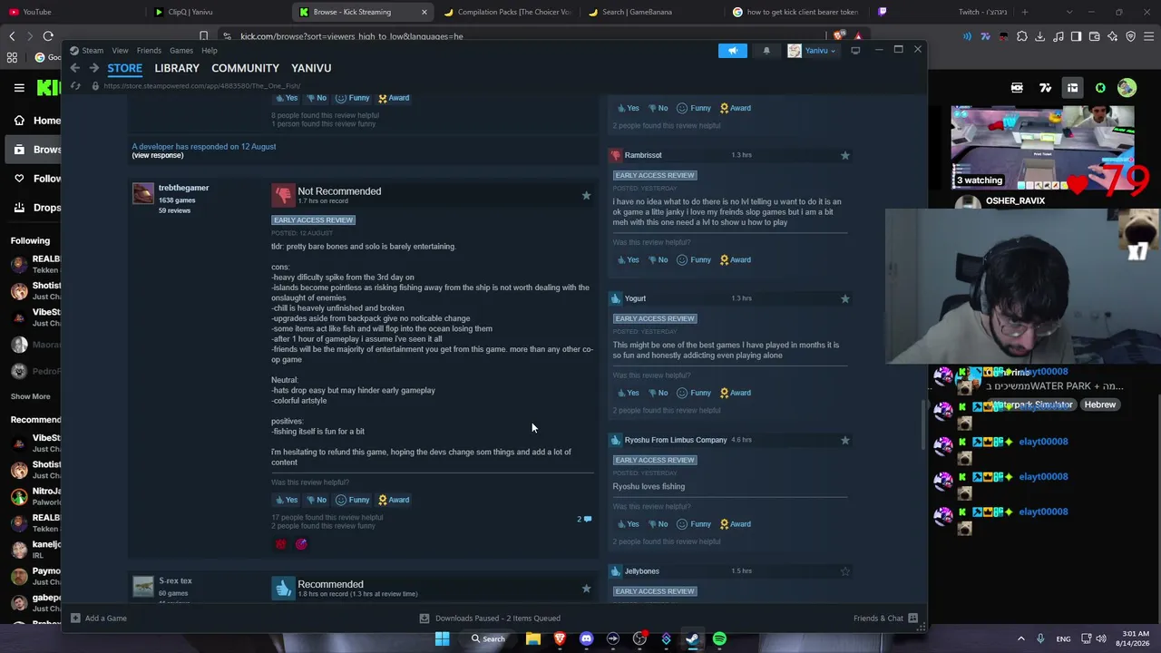Click the Steam taskbar icon

click(692, 638)
